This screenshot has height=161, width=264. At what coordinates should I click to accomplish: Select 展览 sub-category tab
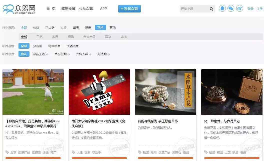(x=108, y=37)
